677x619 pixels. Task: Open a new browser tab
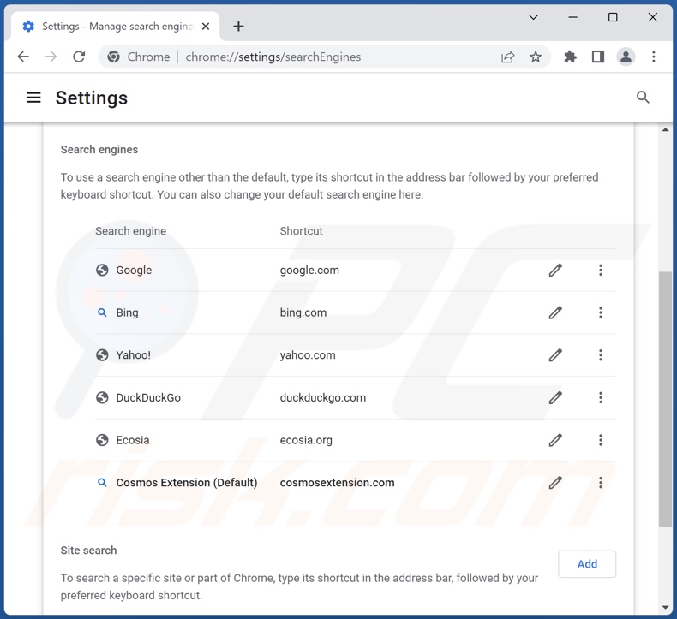(238, 27)
